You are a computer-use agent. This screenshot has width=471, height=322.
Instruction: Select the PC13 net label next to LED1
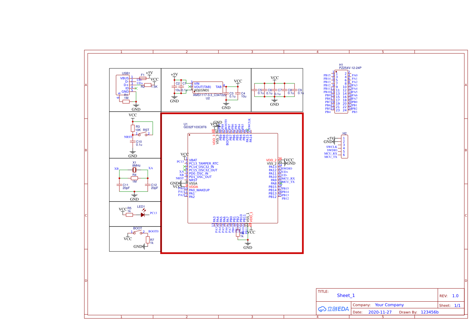pyautogui.click(x=153, y=213)
